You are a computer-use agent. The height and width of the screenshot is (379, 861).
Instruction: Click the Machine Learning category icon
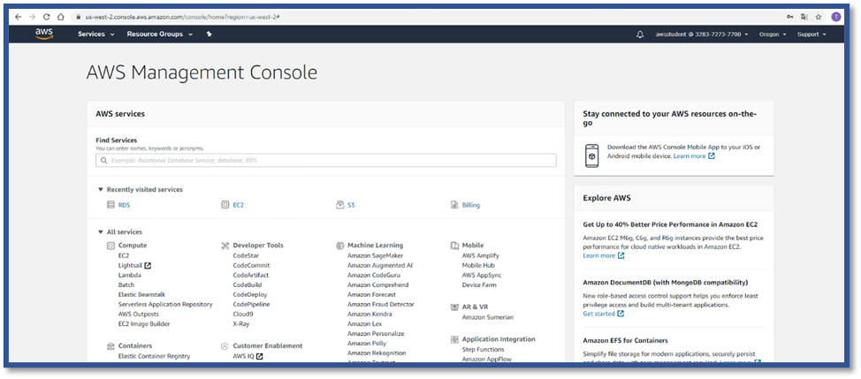340,246
